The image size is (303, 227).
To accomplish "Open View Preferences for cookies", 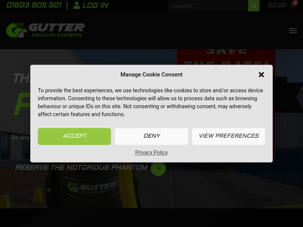I will tap(228, 136).
